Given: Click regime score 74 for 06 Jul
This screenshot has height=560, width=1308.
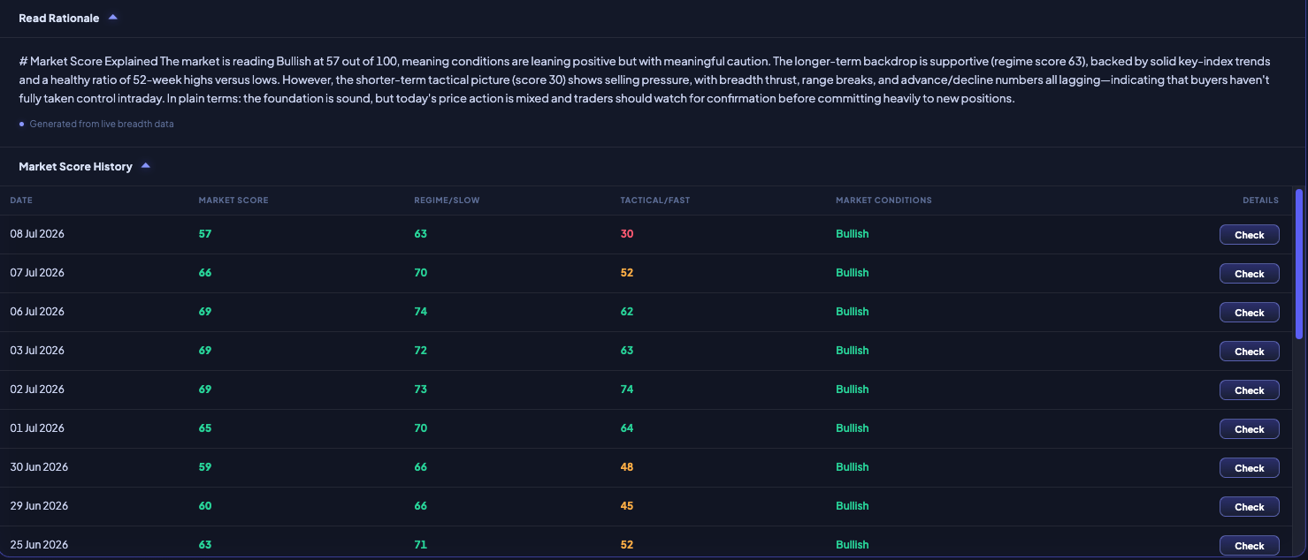Looking at the screenshot, I should (x=421, y=312).
